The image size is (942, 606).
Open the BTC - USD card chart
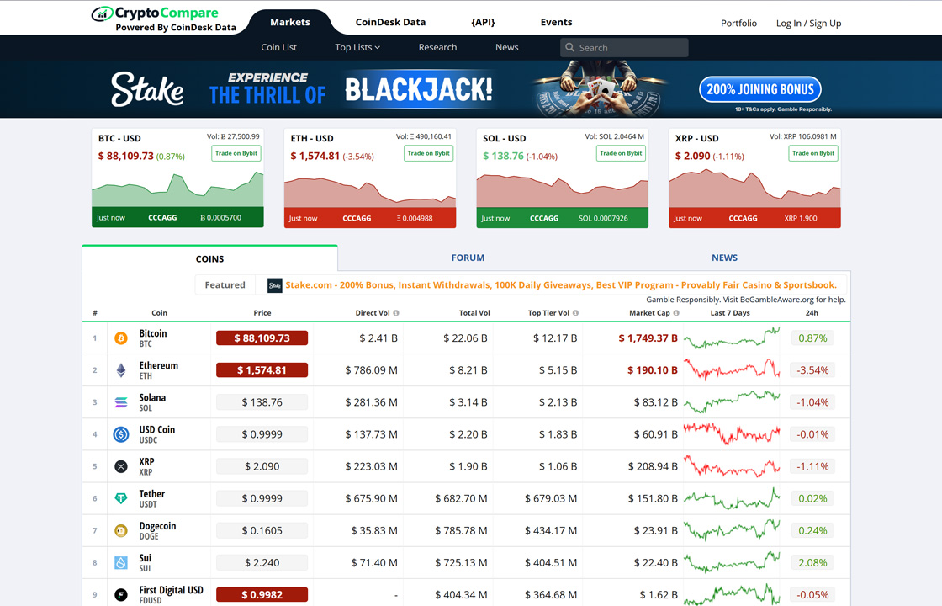pyautogui.click(x=177, y=189)
